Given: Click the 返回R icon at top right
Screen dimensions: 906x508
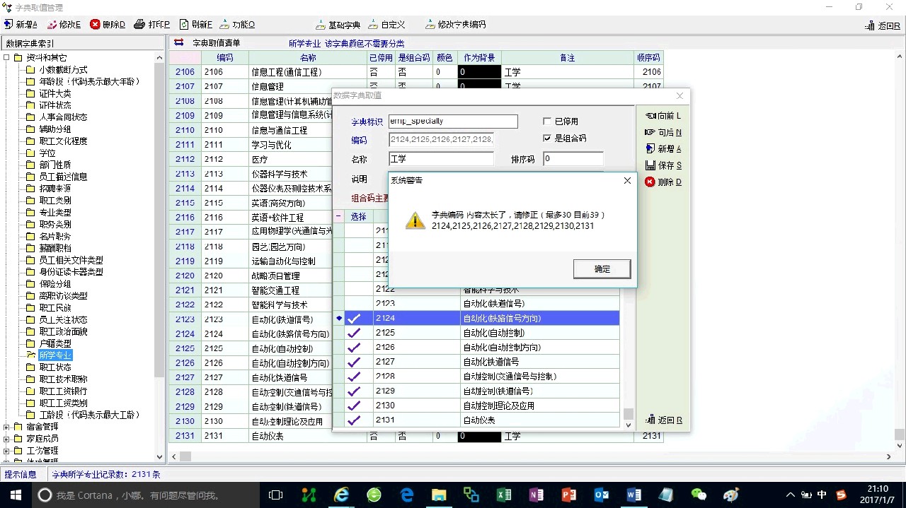Looking at the screenshot, I should [x=870, y=26].
